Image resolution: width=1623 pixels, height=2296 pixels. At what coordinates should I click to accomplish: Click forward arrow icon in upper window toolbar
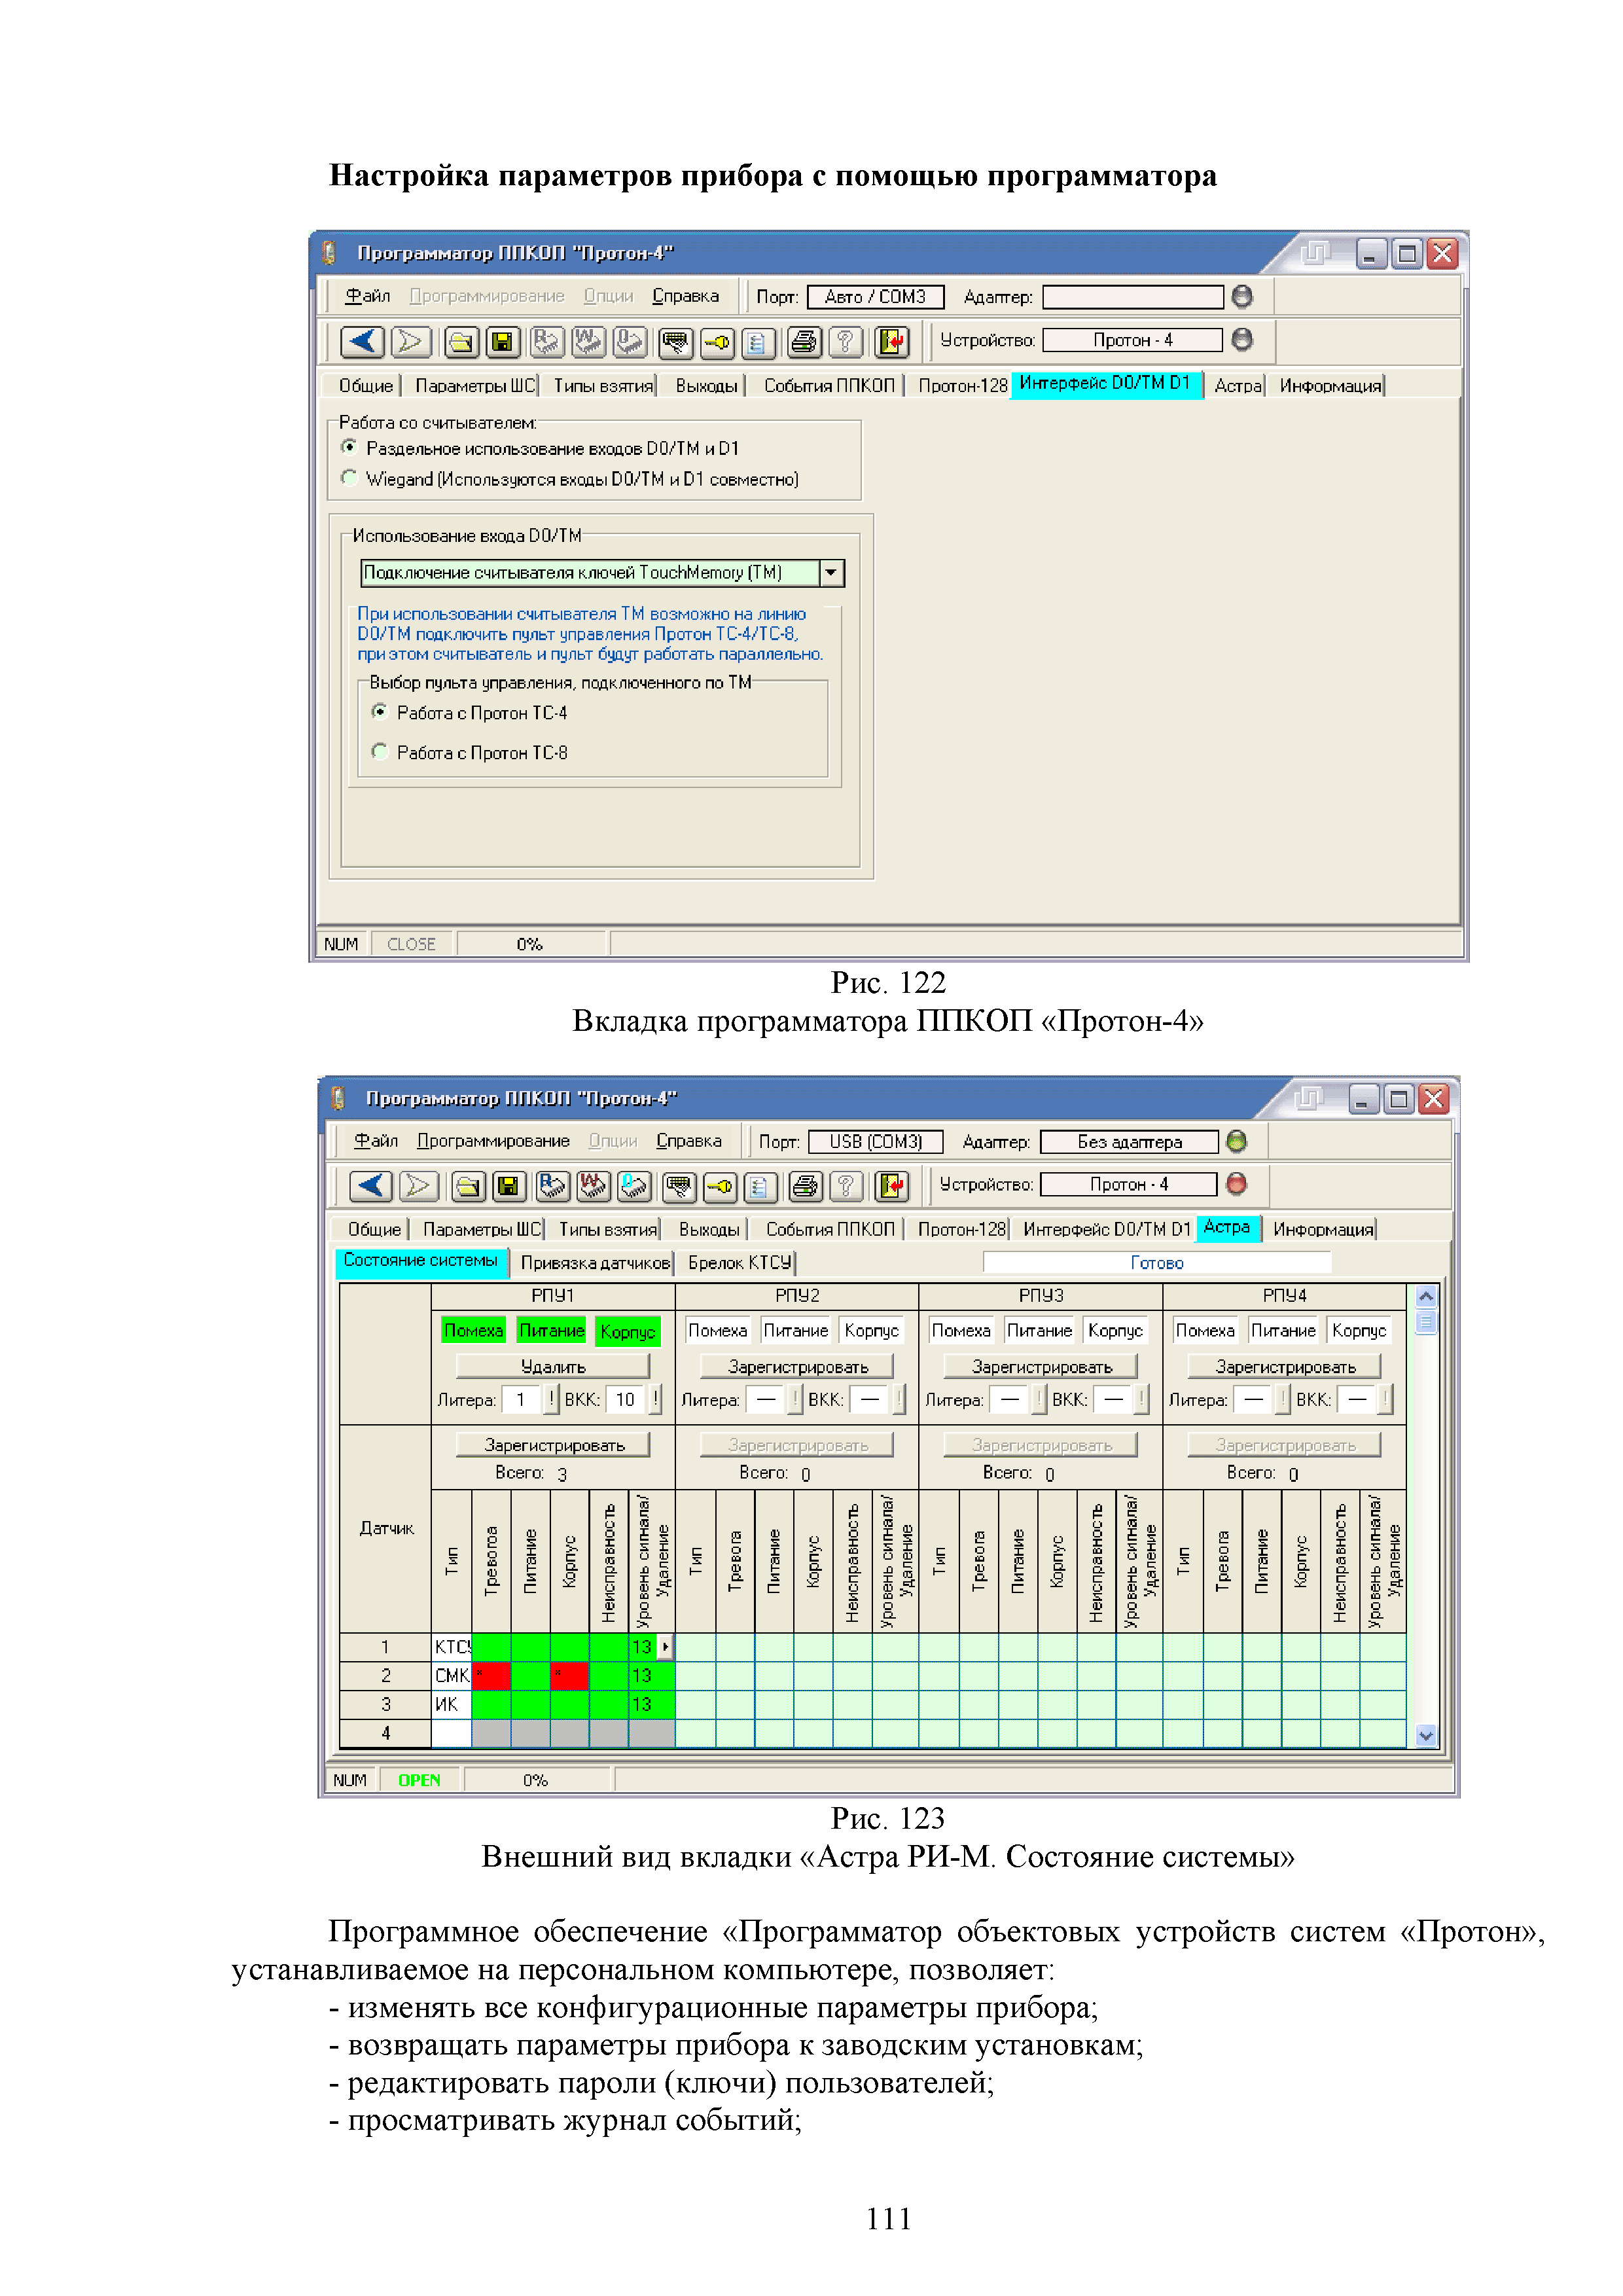click(410, 342)
